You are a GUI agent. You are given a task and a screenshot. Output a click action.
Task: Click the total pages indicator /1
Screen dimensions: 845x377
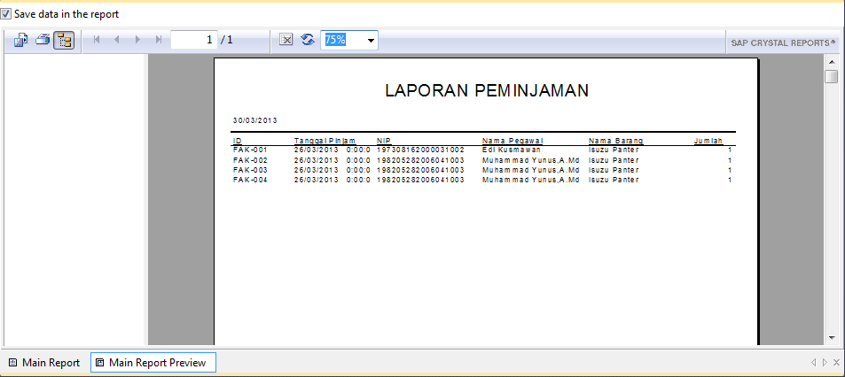coord(227,40)
